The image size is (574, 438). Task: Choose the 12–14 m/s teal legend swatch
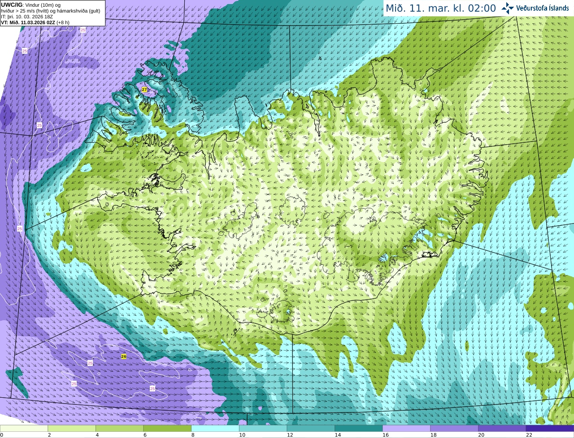coord(311,428)
